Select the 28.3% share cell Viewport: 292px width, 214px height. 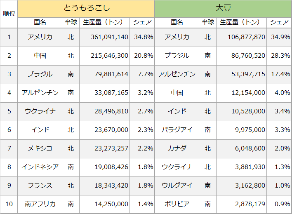coord(280,56)
